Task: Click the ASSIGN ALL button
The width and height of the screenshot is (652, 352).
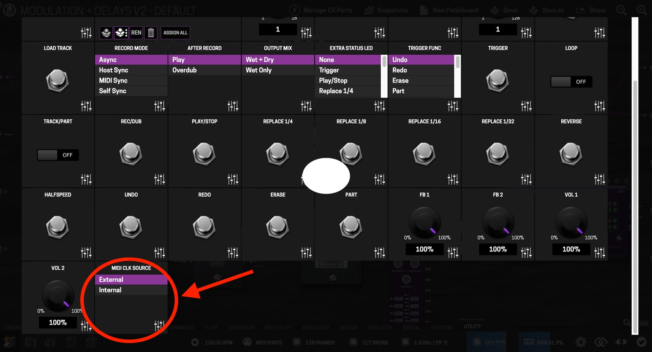Action: pos(175,33)
